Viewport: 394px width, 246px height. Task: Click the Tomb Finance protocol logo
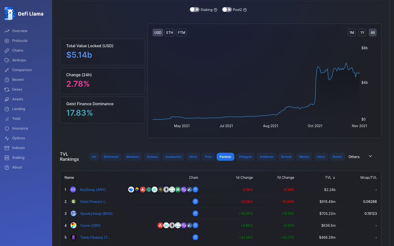[73, 237]
